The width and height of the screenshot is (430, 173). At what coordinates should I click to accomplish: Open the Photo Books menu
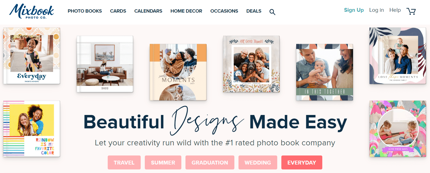coord(85,11)
